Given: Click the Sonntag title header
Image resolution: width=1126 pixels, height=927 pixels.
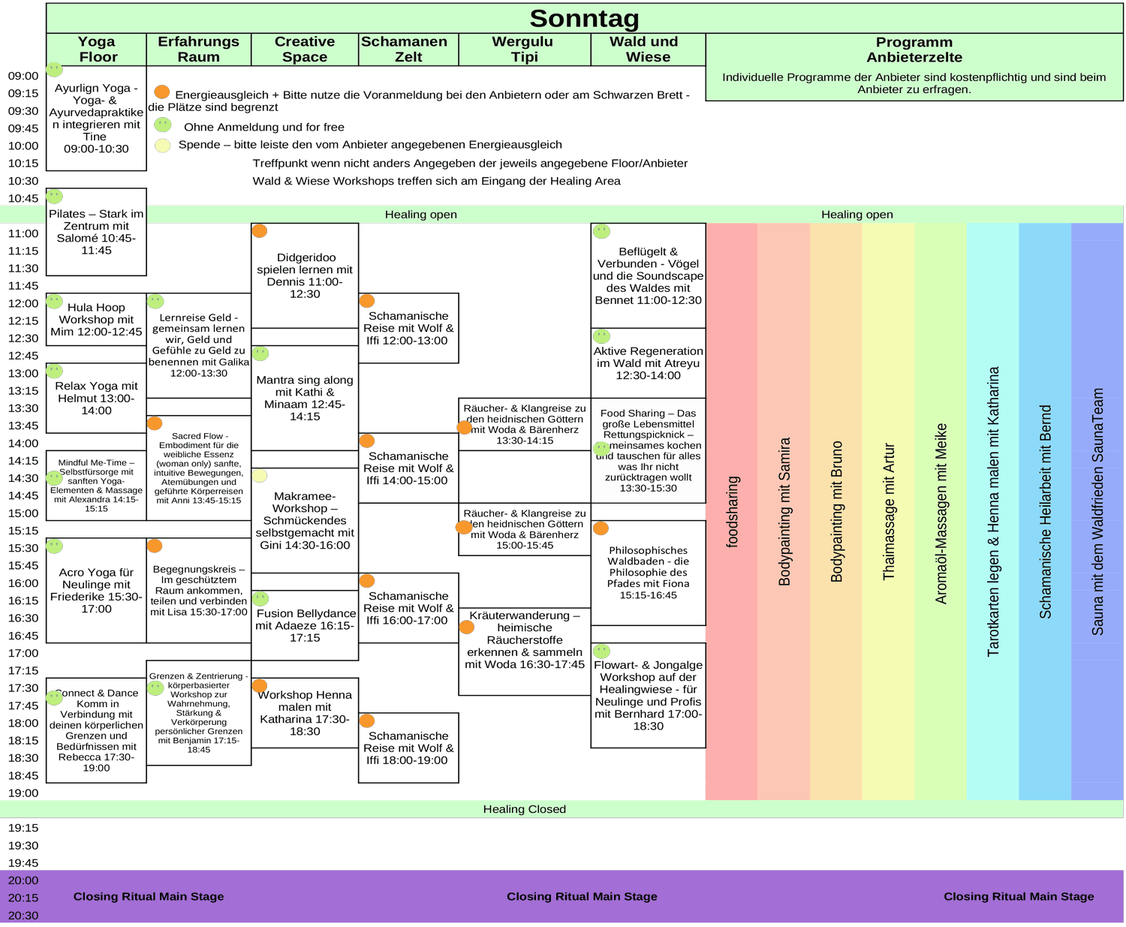Looking at the screenshot, I should click(x=584, y=19).
